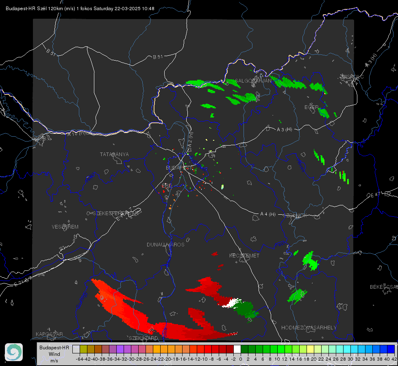
Task: Click the white zero-velocity radar patch
Action: coord(231,303)
